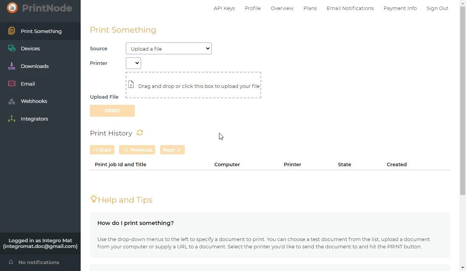Open Downloads in the sidebar

pos(40,66)
